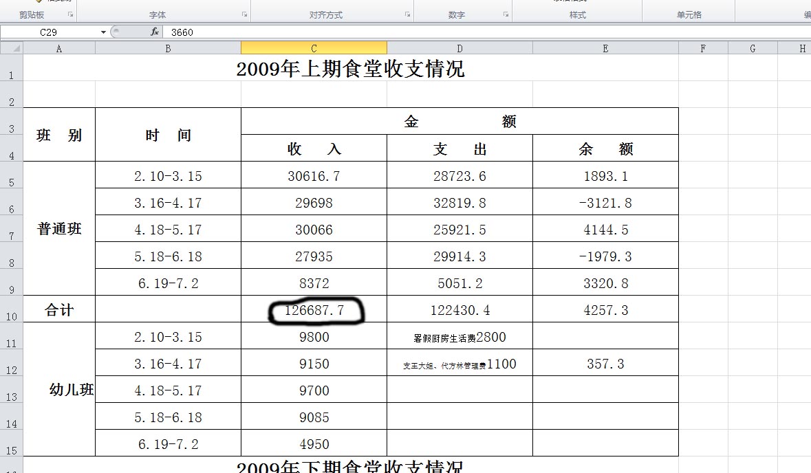Select column E header
This screenshot has height=473, width=811.
(605, 48)
